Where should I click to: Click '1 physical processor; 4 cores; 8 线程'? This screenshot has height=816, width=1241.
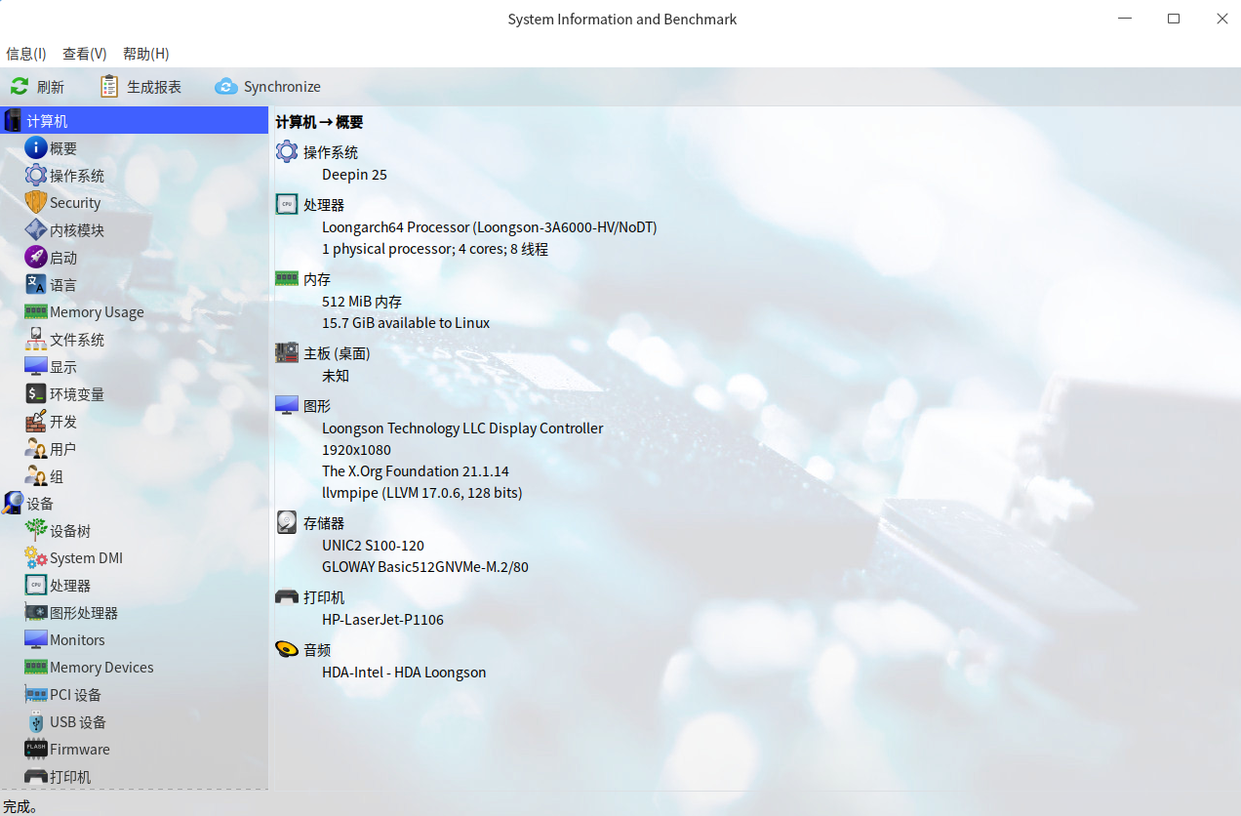pos(435,249)
